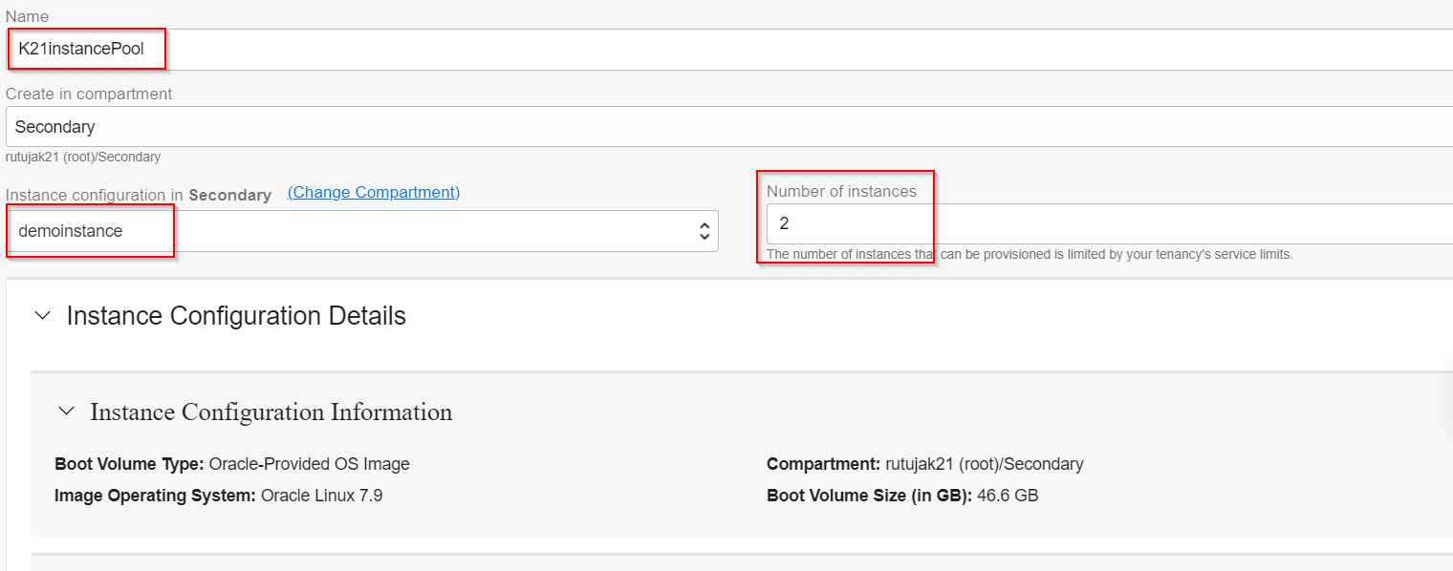Open the Create in compartment dropdown
The width and height of the screenshot is (1453, 571).
tap(726, 126)
